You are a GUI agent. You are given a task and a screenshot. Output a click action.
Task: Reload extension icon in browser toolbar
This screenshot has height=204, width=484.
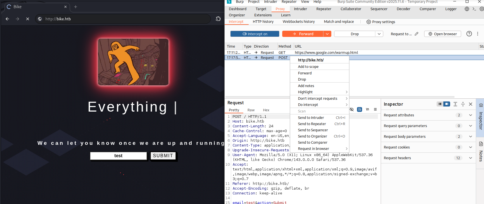click(x=218, y=19)
